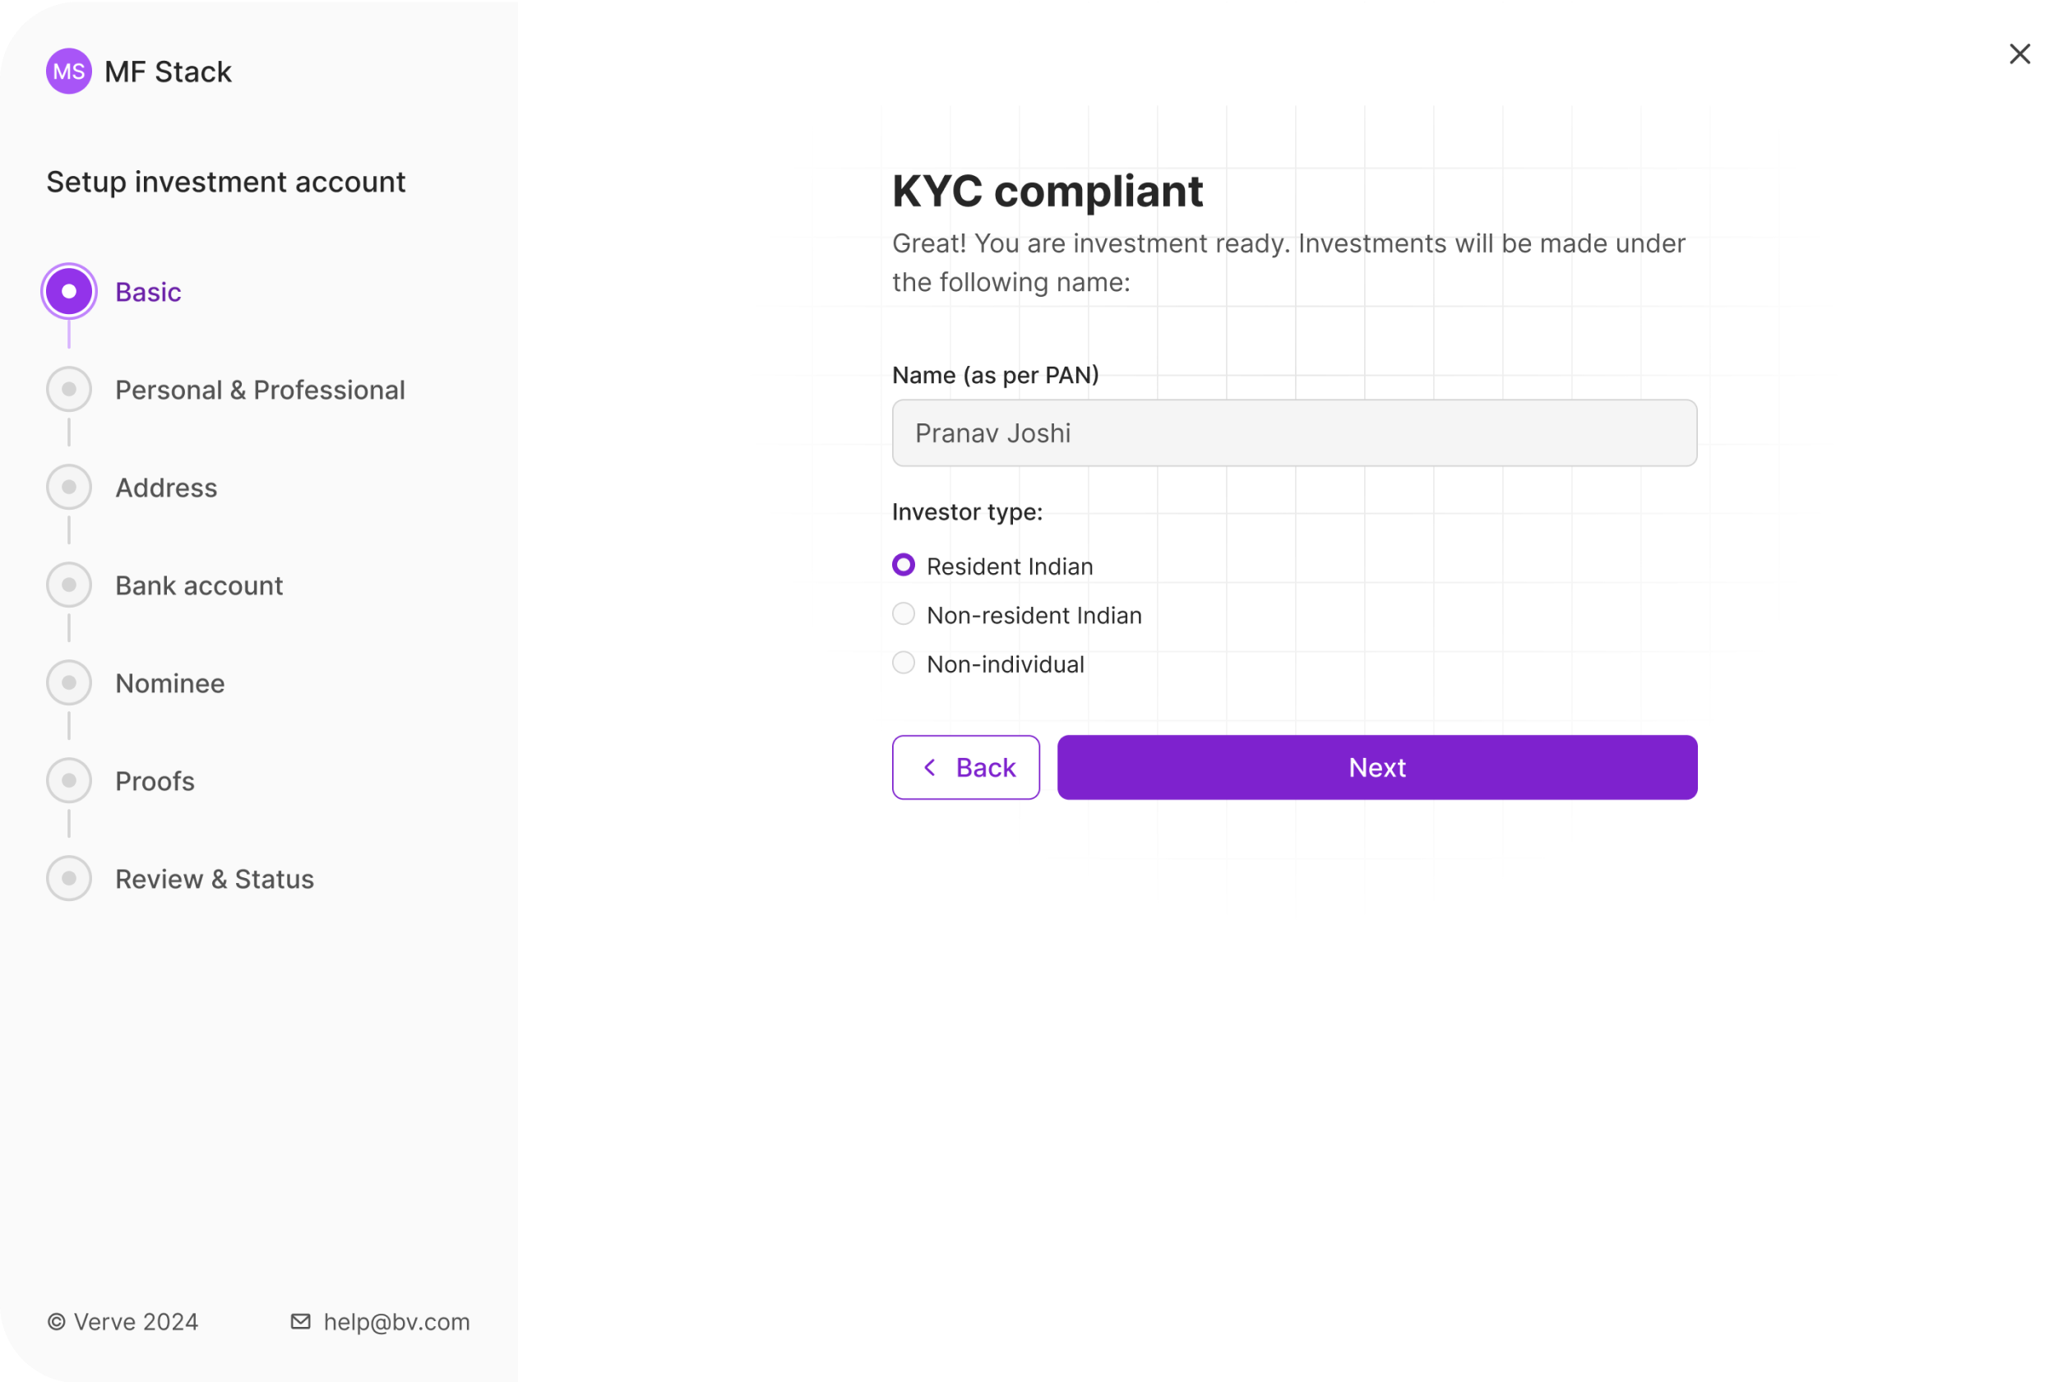The image size is (2072, 1382).
Task: Click the Next button
Action: [x=1376, y=766]
